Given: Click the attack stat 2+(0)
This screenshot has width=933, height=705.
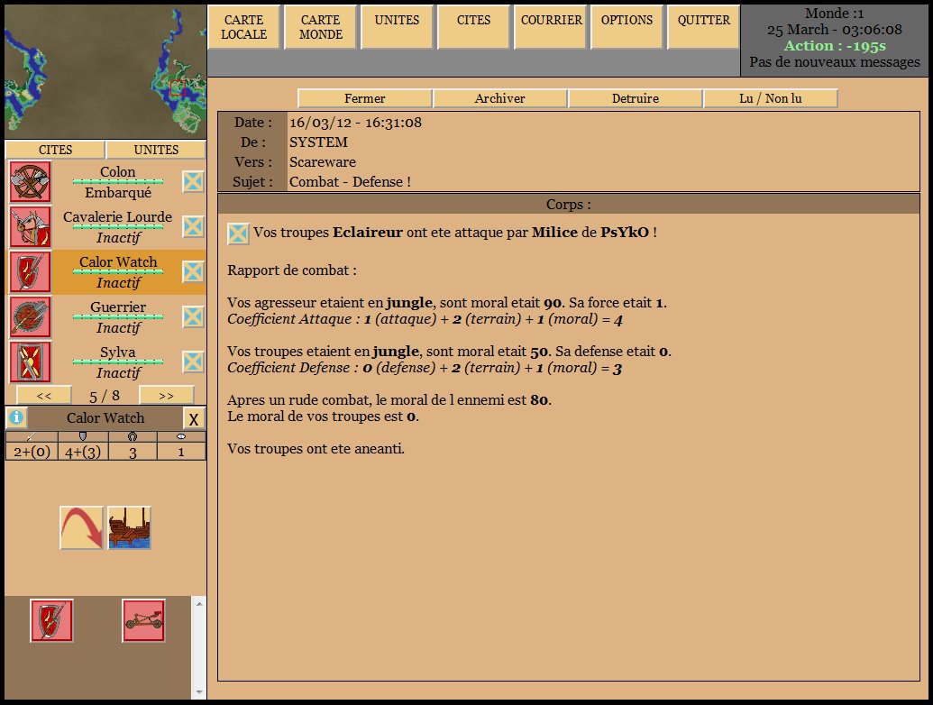Looking at the screenshot, I should point(32,452).
